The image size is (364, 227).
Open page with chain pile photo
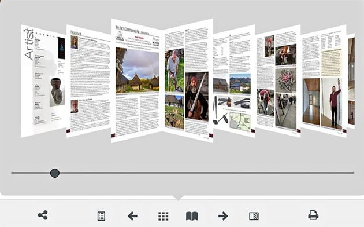(278, 81)
